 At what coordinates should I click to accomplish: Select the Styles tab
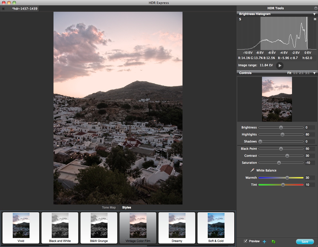pos(126,207)
